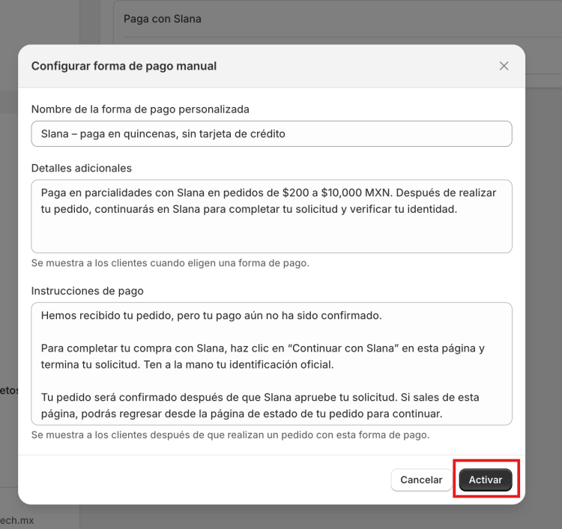The height and width of the screenshot is (529, 562).
Task: Click the partially visible ech.mx sidebar text
Action: click(16, 520)
